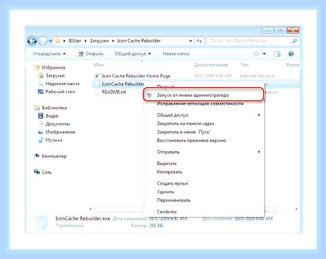Image resolution: width=326 pixels, height=259 pixels.
Task: Select Загрузки in the address path
Action: click(x=99, y=40)
